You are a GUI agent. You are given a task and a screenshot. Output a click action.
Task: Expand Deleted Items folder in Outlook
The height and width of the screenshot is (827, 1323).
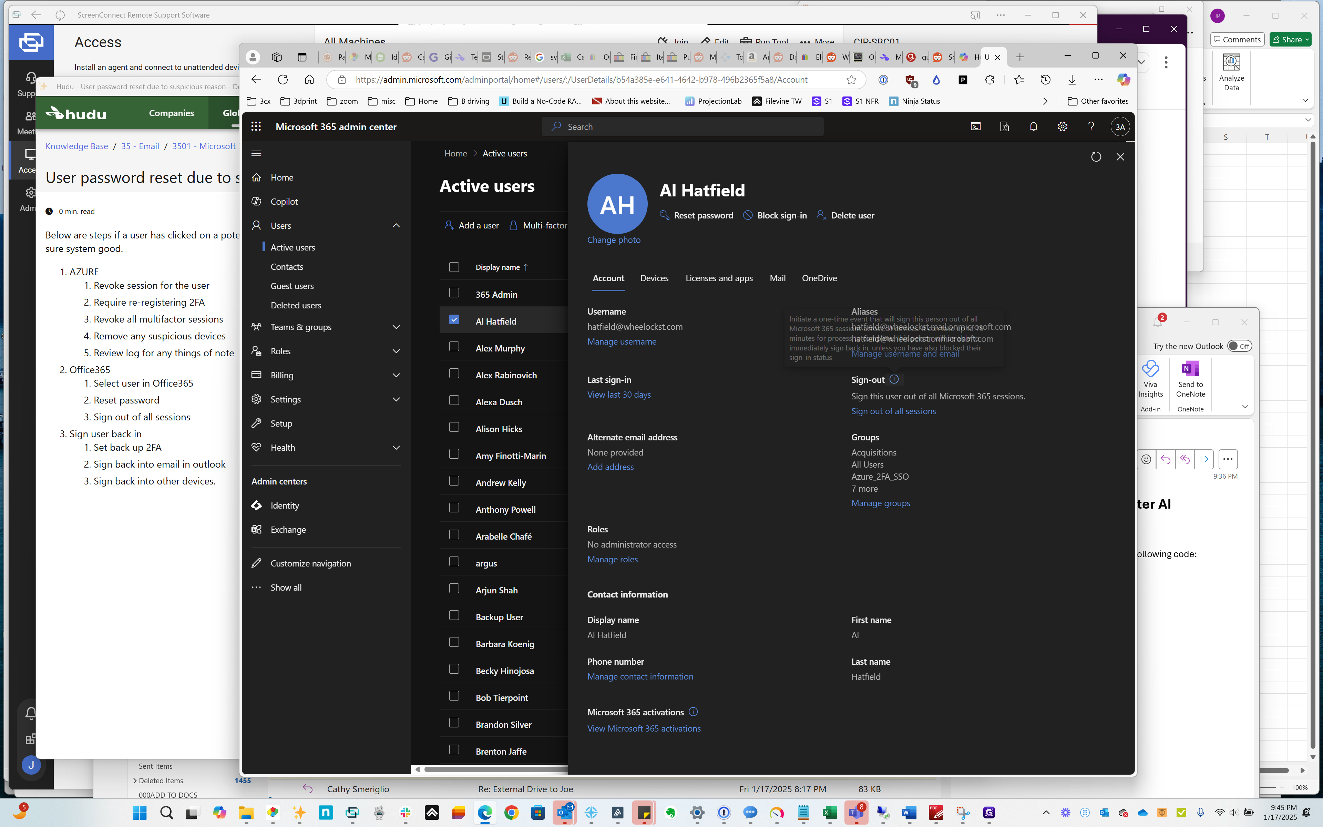(x=135, y=780)
